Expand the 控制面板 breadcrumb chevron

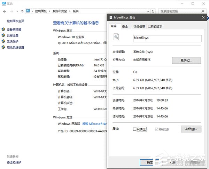pos(32,11)
